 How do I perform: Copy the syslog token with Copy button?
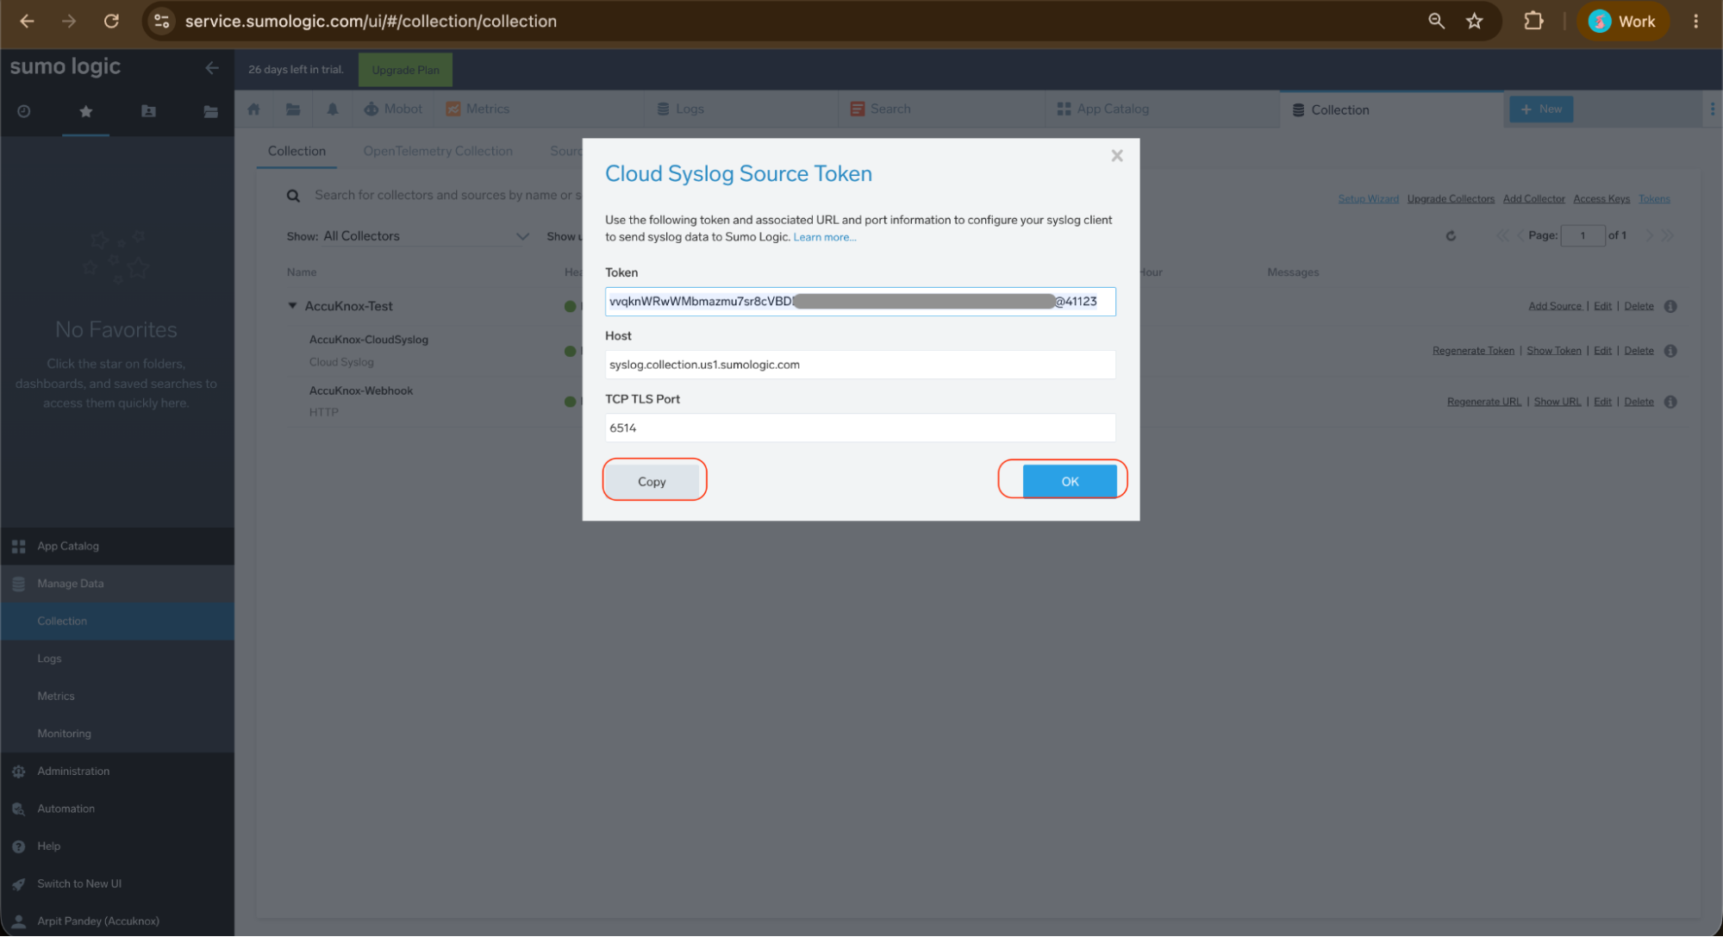pos(652,481)
